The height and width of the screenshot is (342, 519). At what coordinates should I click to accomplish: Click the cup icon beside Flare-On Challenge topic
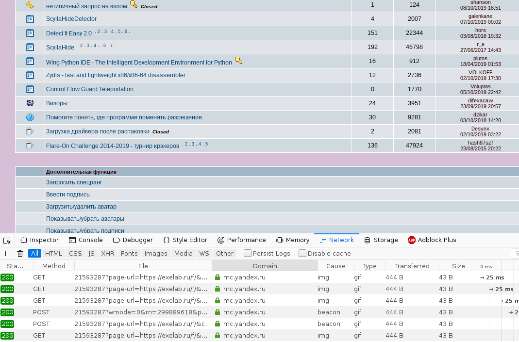(x=30, y=145)
